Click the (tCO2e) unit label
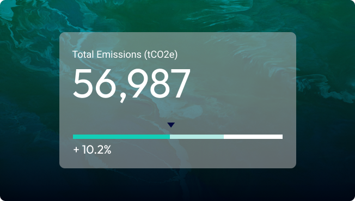This screenshot has height=201, width=355. 161,55
